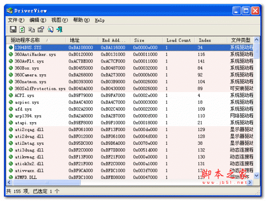Select the ATMFD.DLL driver row
This screenshot has height=201, width=266.
pos(130,177)
